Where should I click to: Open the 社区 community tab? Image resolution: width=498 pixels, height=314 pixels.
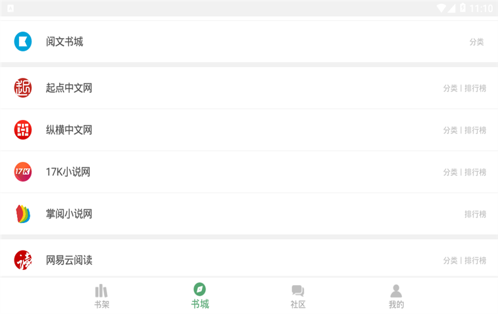point(298,296)
